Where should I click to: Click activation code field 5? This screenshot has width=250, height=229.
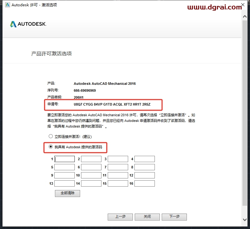[x=65, y=167]
